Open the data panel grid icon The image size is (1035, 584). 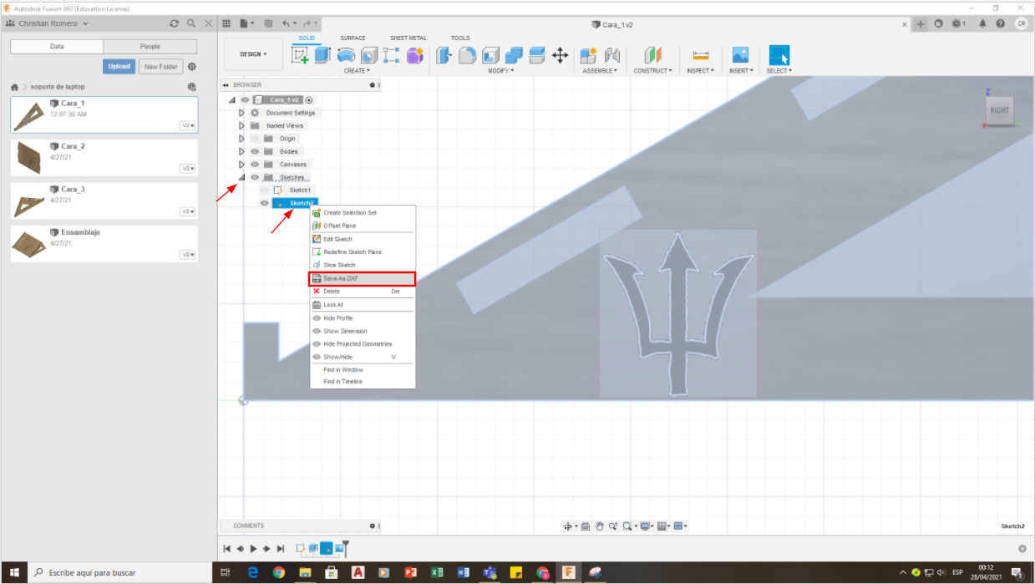pyautogui.click(x=226, y=24)
